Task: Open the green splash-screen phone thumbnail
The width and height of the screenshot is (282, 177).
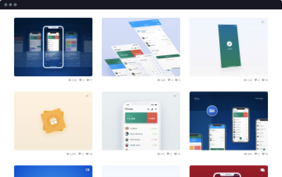Action: 229,47
